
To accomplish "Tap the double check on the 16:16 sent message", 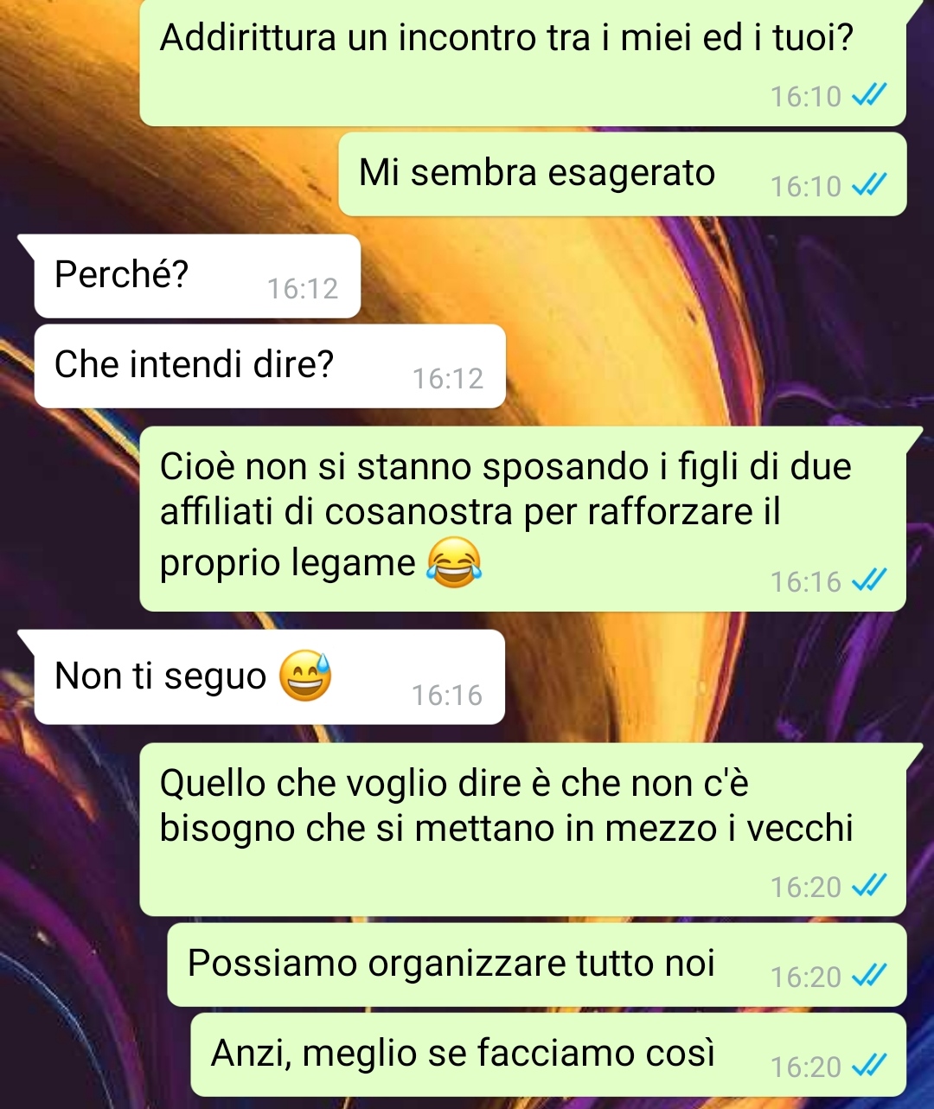I will [x=869, y=580].
